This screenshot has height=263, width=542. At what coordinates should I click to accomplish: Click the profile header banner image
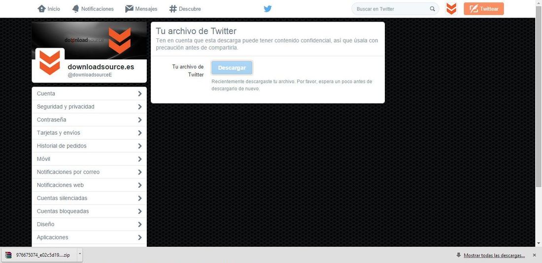pos(89,40)
